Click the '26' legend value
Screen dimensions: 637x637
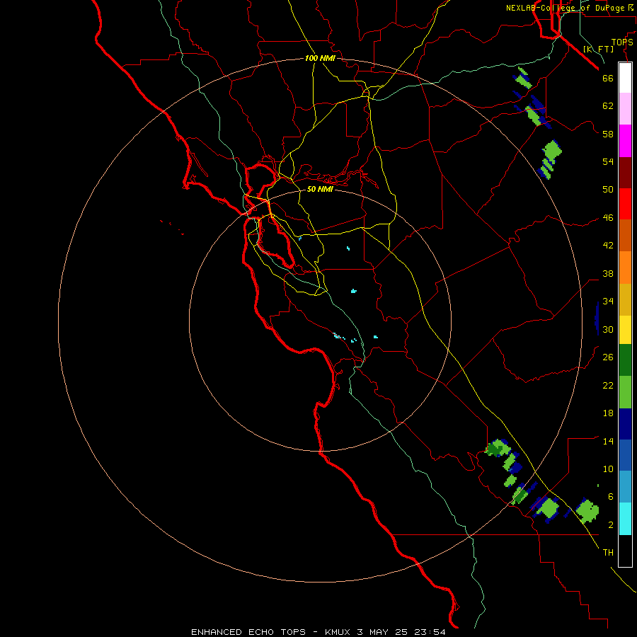coord(608,357)
